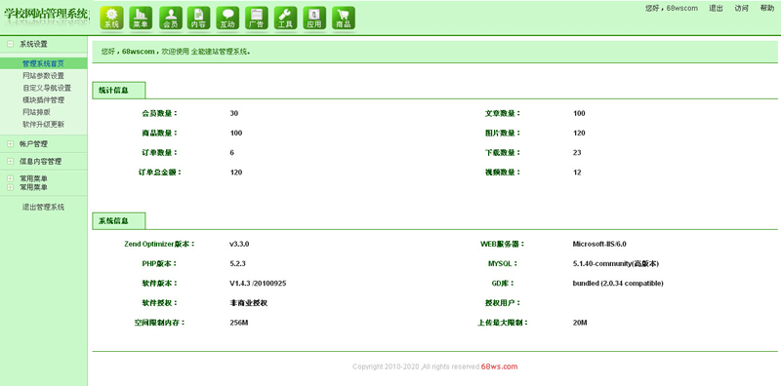This screenshot has width=781, height=386.
Task: Click the 文章数量 label
Action: (x=503, y=113)
